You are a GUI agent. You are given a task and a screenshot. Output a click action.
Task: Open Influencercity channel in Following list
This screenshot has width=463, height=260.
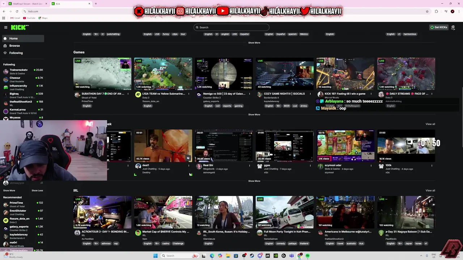pos(23,87)
